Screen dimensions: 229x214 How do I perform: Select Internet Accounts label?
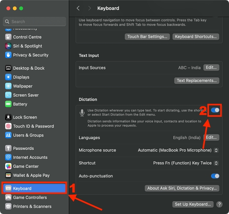point(30,157)
